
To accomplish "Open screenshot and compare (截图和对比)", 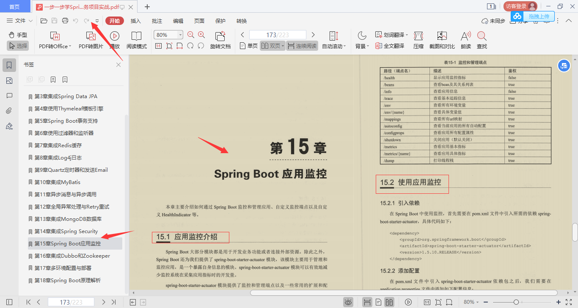I will coord(442,41).
